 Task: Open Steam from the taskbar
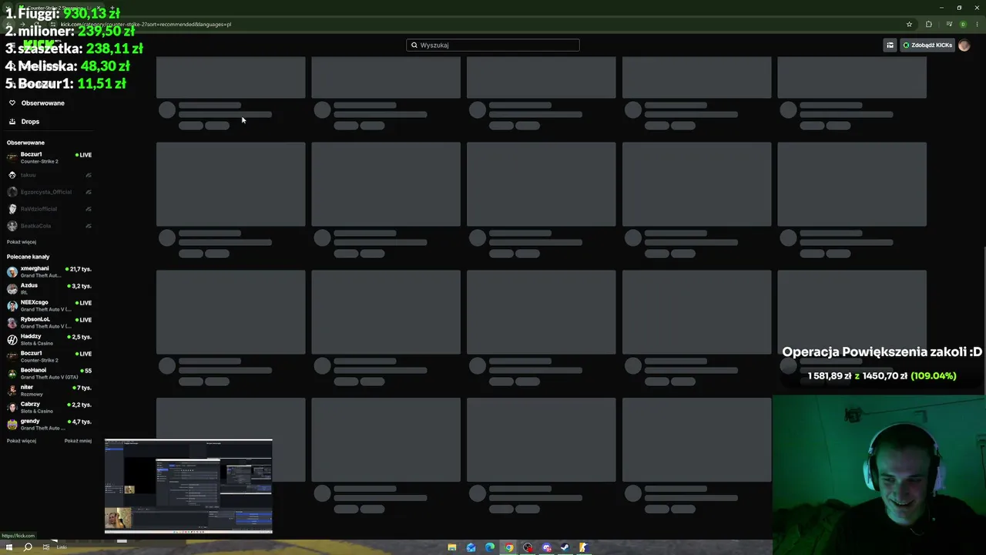click(565, 548)
